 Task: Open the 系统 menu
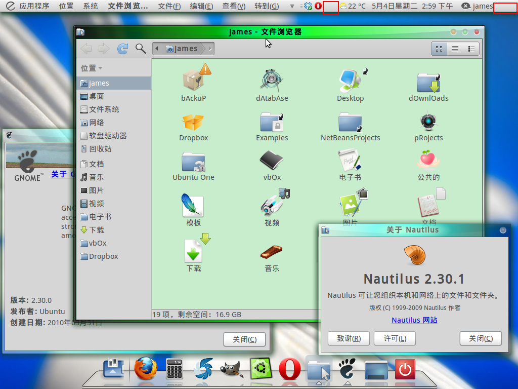click(x=90, y=6)
